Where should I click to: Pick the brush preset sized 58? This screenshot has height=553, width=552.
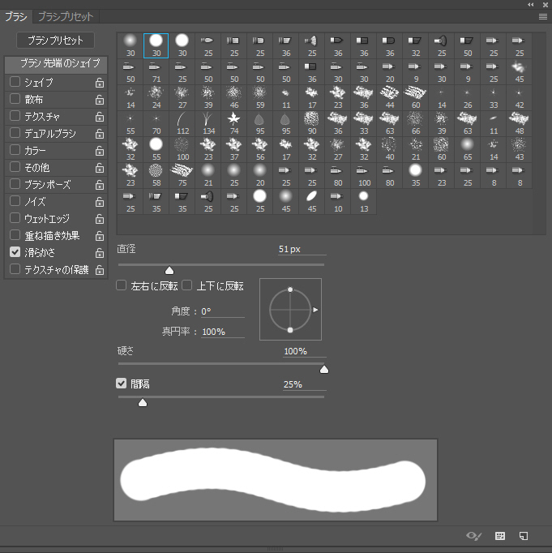pyautogui.click(x=156, y=176)
